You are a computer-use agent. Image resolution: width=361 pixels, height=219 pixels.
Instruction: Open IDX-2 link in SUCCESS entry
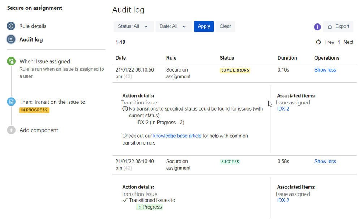pos(283,200)
